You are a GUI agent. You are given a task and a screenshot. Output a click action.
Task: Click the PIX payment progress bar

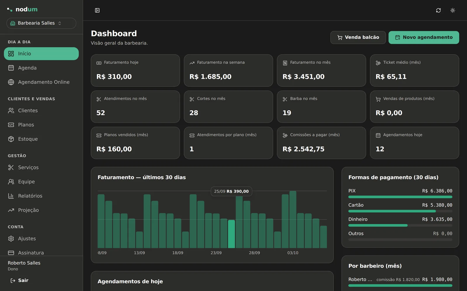(x=400, y=197)
